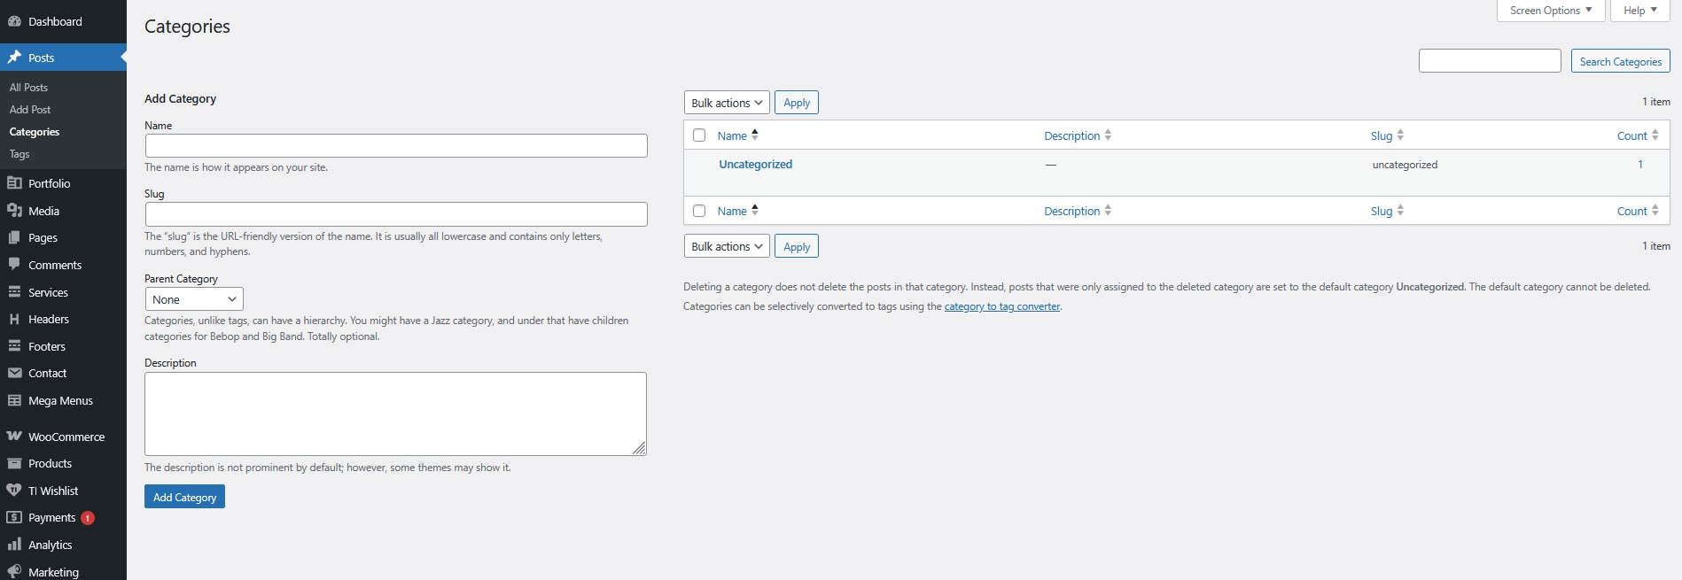The height and width of the screenshot is (580, 1682).
Task: Open Media library via its icon
Action: click(x=14, y=211)
